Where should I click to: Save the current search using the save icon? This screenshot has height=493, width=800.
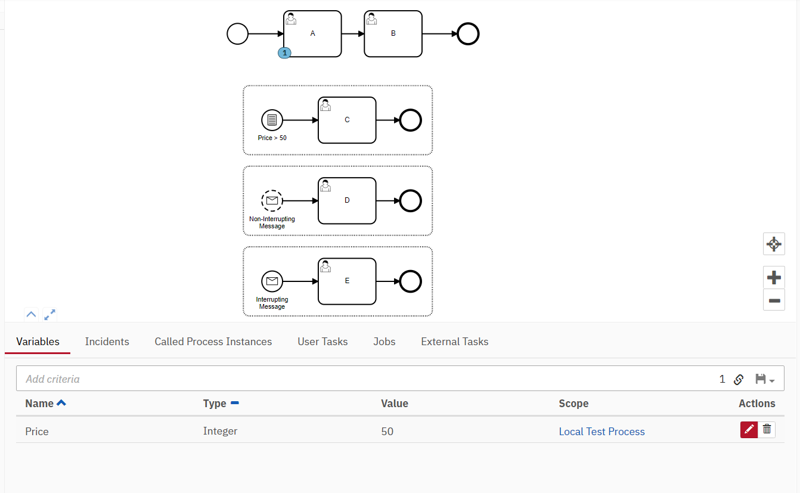click(x=761, y=379)
